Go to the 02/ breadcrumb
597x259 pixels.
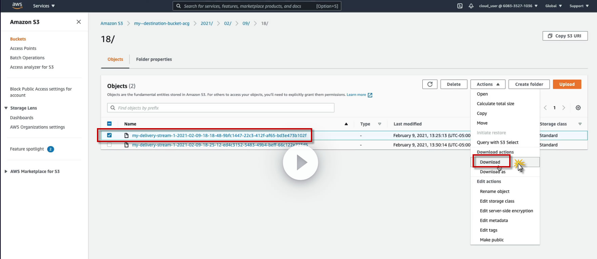[227, 23]
